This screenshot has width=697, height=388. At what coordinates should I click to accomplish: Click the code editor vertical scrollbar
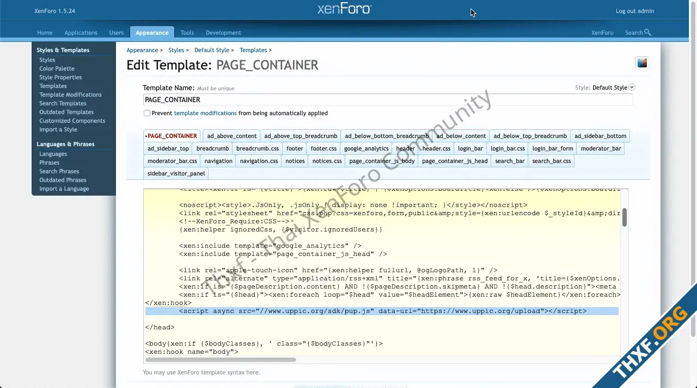pos(625,217)
